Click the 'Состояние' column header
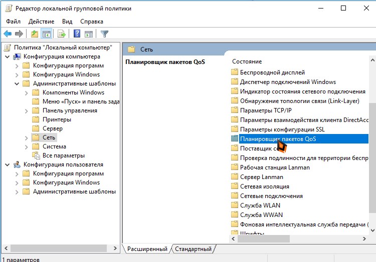Viewport: 376px width, 262px height. 247,61
